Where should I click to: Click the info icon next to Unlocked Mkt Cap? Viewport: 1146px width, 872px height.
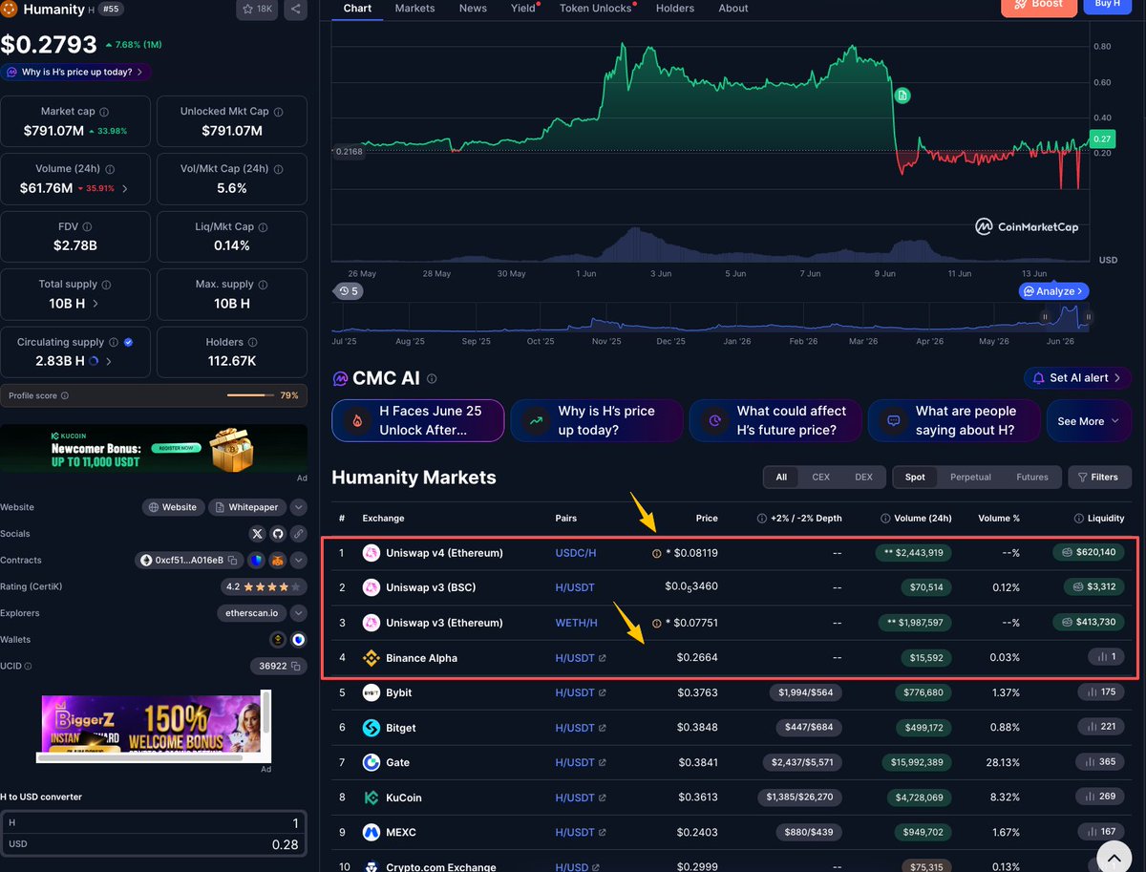coord(278,112)
